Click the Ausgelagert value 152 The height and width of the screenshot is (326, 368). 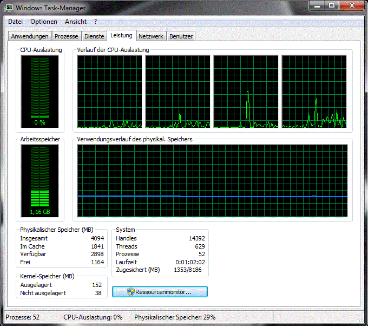coord(97,285)
